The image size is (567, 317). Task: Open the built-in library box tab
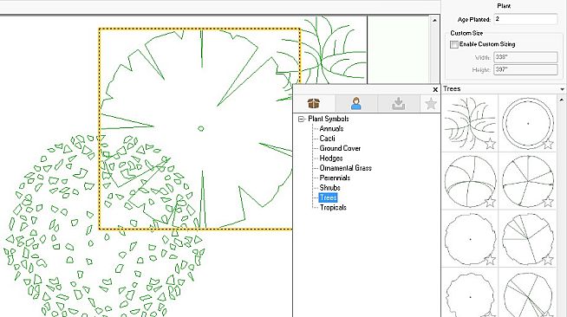tap(314, 104)
